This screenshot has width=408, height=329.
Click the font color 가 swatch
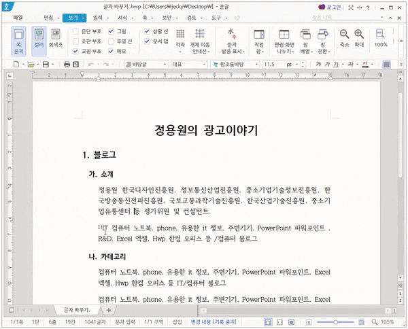click(x=365, y=65)
